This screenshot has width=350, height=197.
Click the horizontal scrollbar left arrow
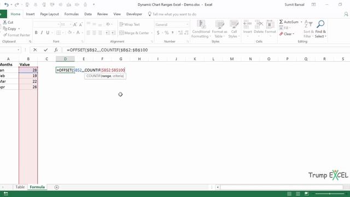(x=218, y=187)
